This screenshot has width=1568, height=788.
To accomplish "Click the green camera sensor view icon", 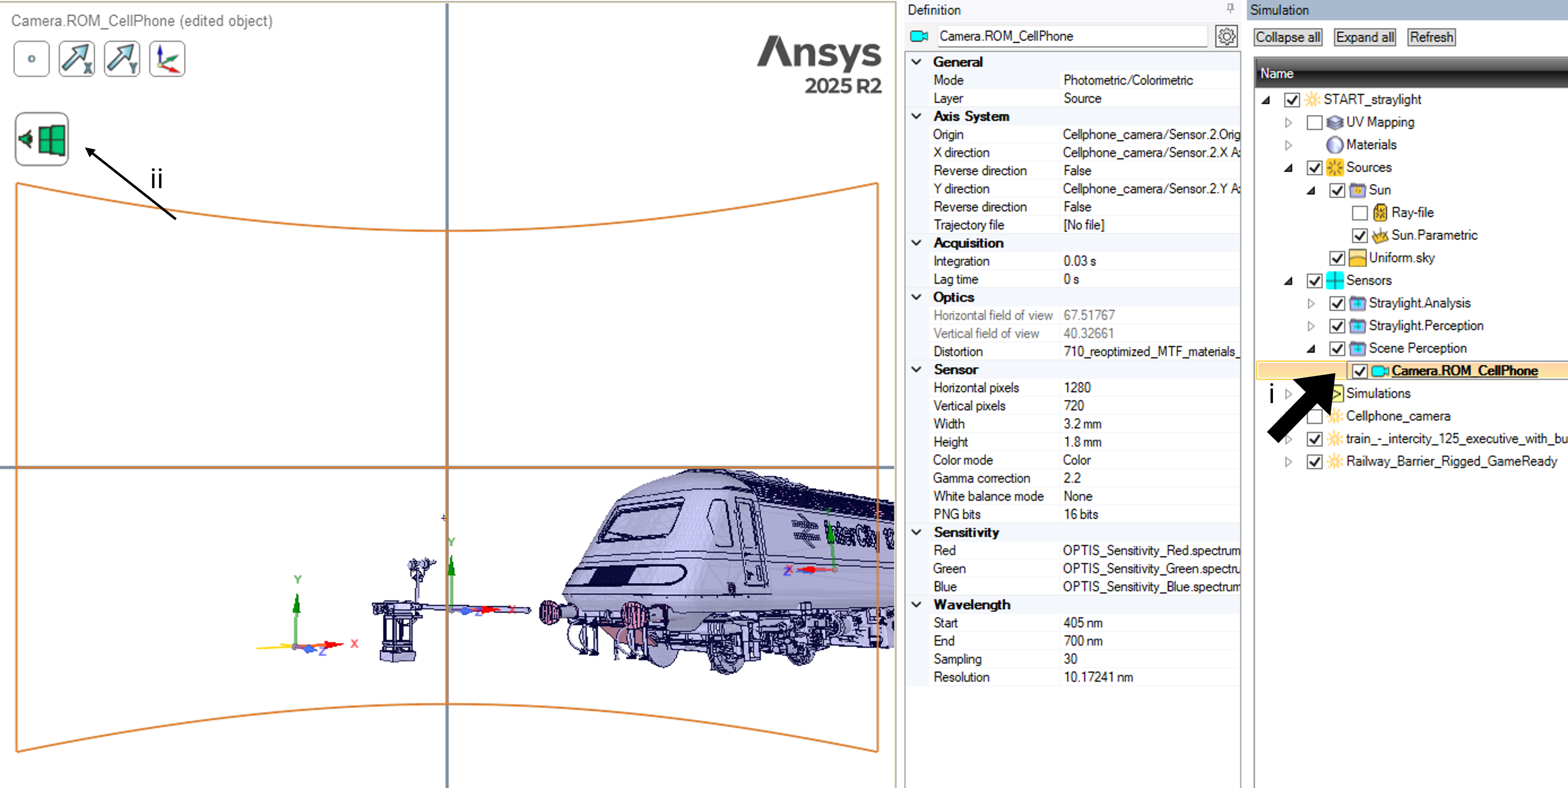I will [x=42, y=139].
